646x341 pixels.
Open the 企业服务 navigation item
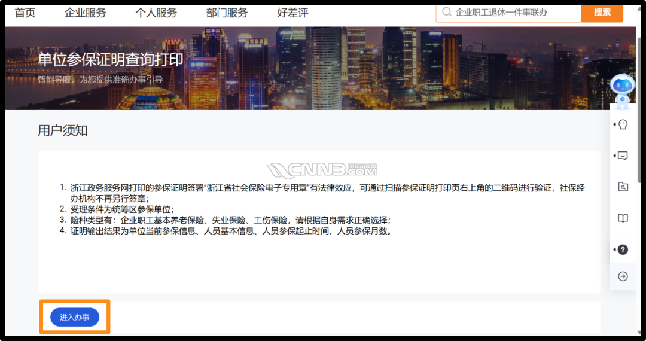click(x=85, y=13)
